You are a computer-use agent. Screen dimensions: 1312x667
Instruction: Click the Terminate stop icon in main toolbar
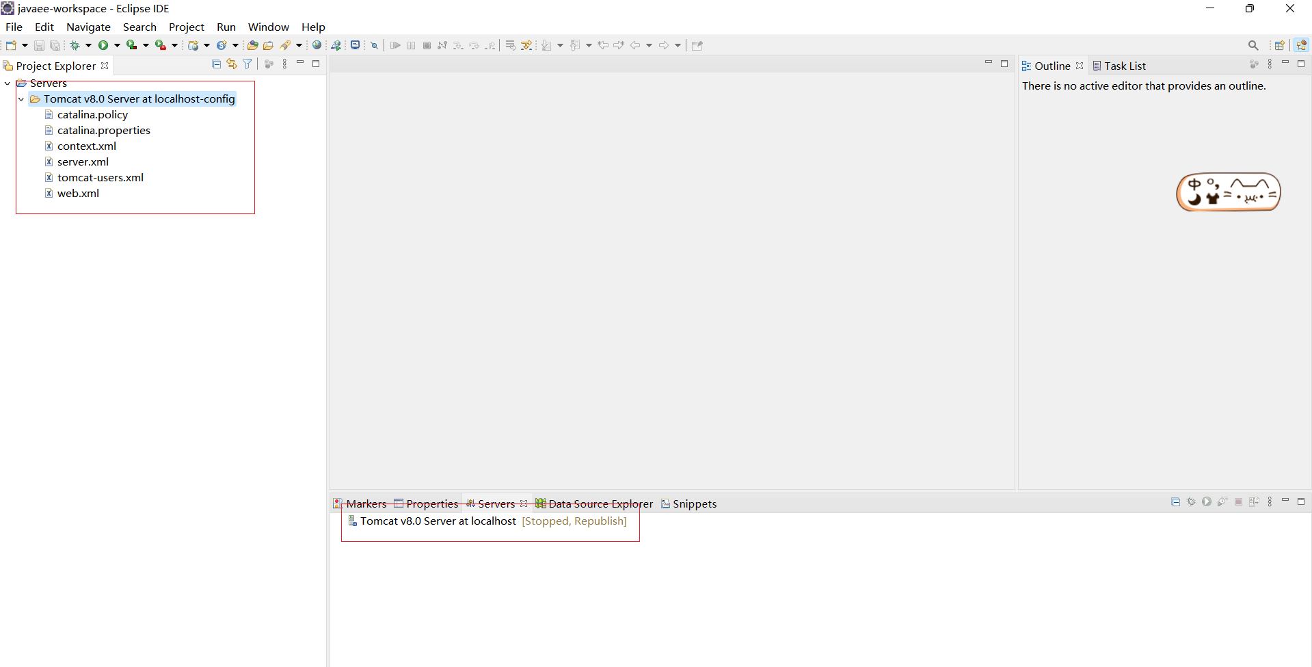[427, 45]
